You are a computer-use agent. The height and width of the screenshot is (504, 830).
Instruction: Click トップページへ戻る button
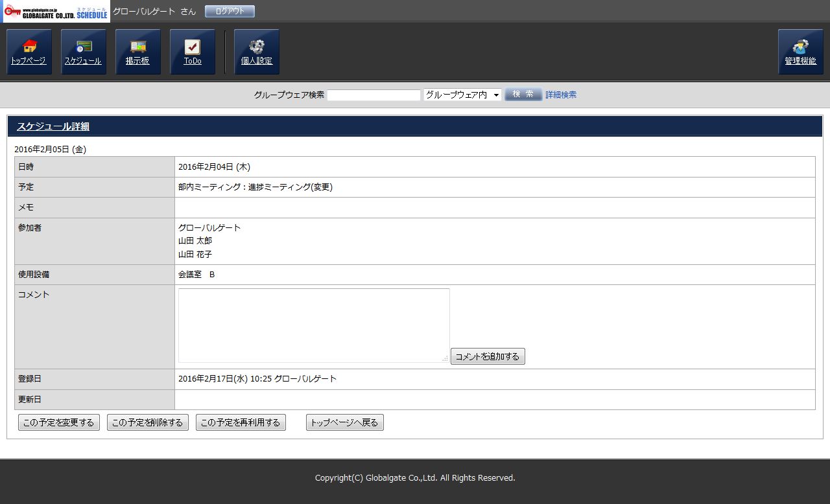[344, 422]
